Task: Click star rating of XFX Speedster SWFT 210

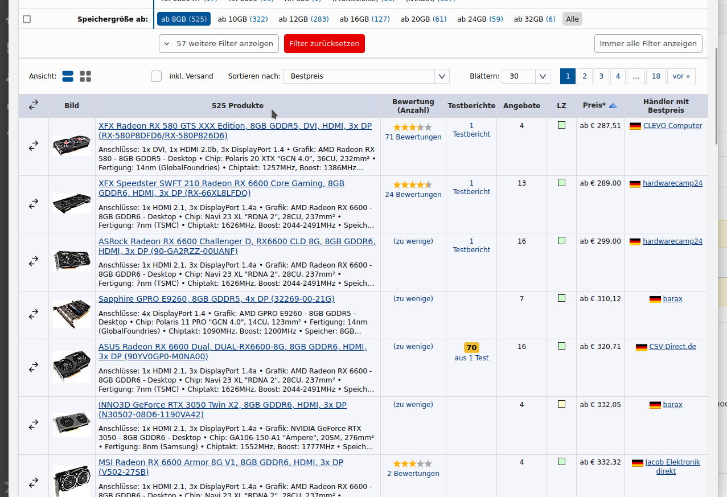Action: pyautogui.click(x=413, y=184)
